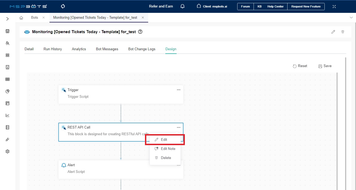Click the fullscreen expand icon in header

coord(334,6)
